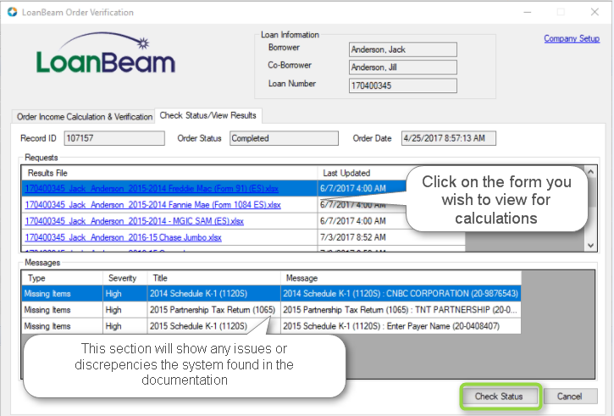
Task: Open the MGIC SAM (ES) results file
Action: pos(134,221)
